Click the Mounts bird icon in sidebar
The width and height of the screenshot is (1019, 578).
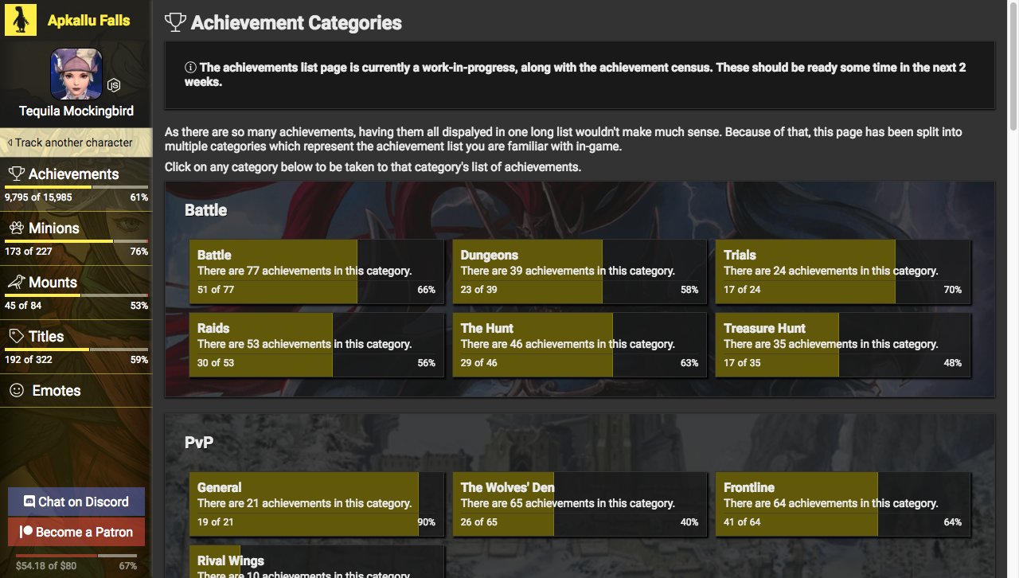(x=16, y=282)
